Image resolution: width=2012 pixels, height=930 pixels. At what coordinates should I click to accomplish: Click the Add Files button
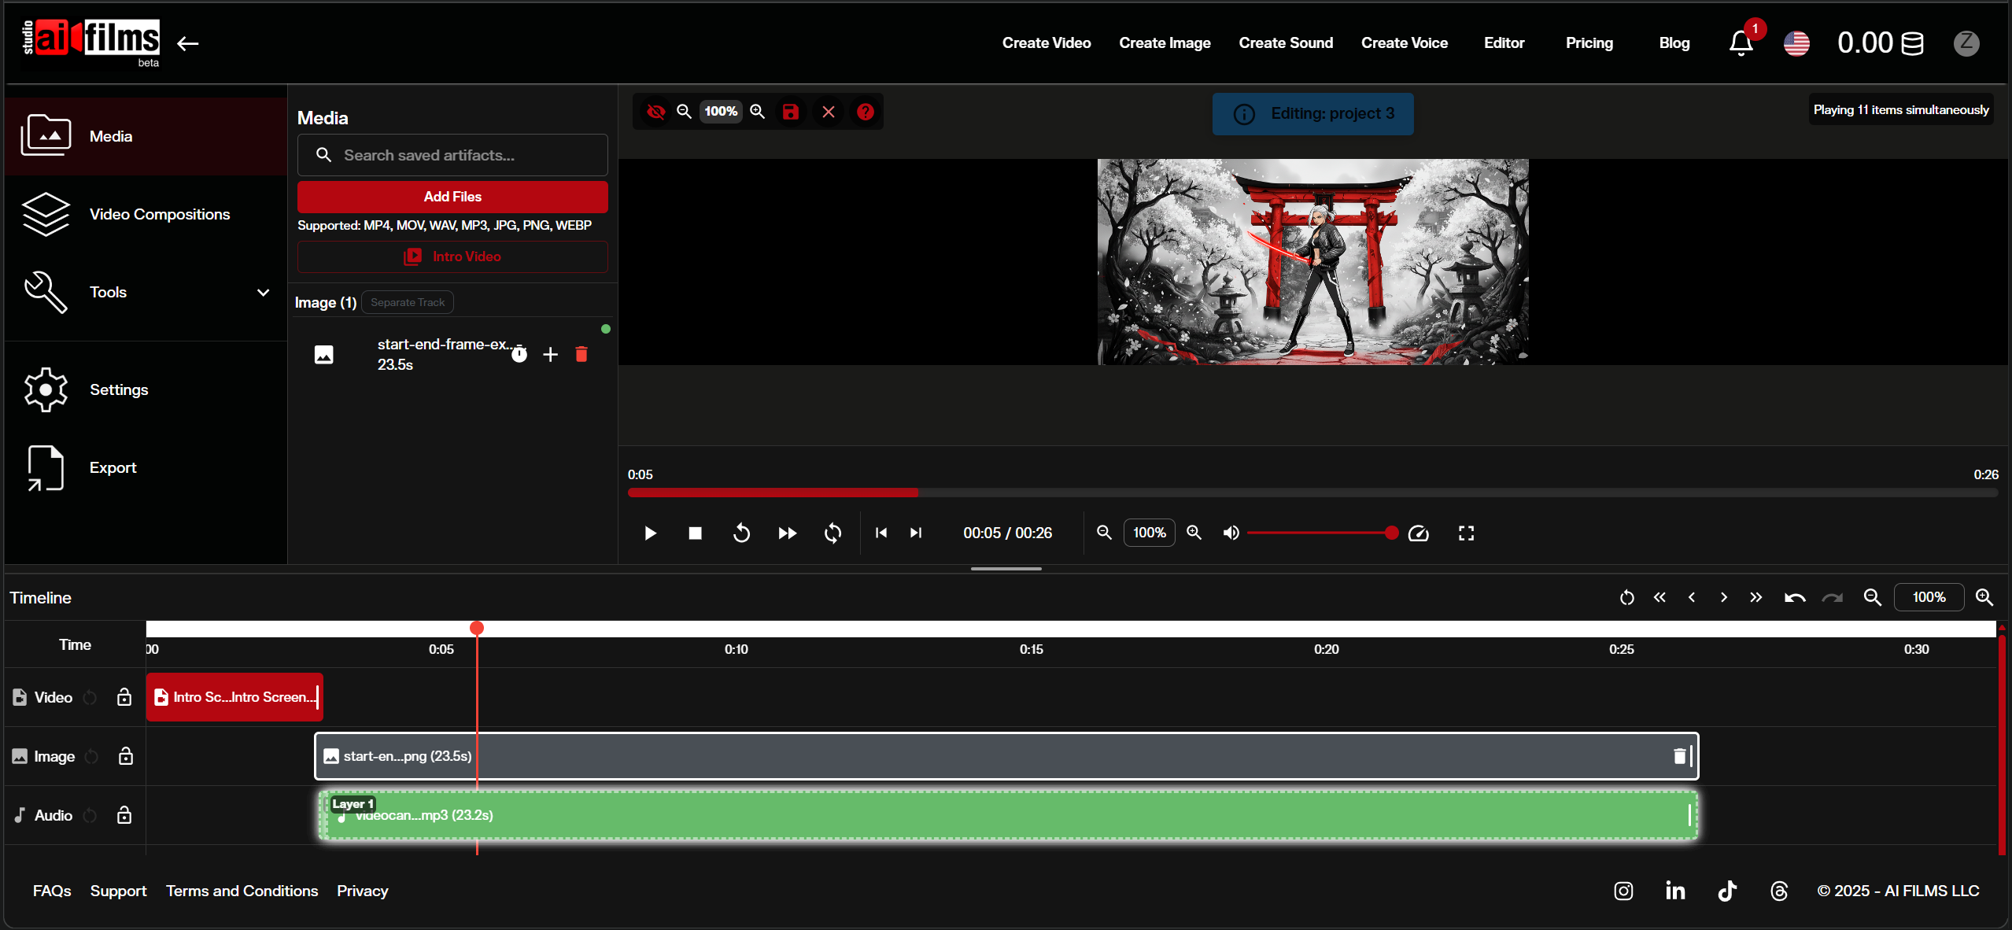pyautogui.click(x=452, y=197)
